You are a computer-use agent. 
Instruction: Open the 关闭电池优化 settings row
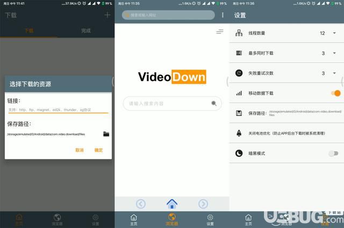[286, 133]
